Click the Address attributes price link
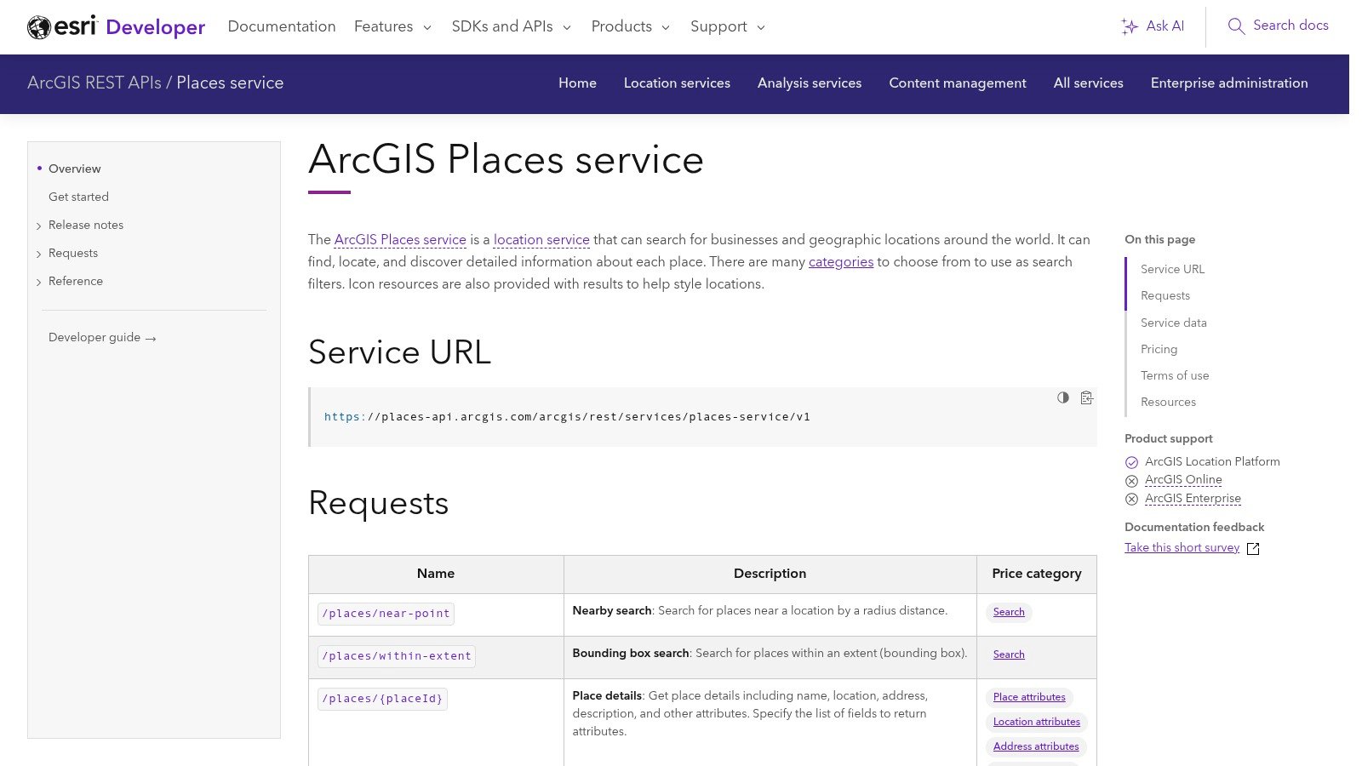This screenshot has height=766, width=1362. pyautogui.click(x=1036, y=746)
